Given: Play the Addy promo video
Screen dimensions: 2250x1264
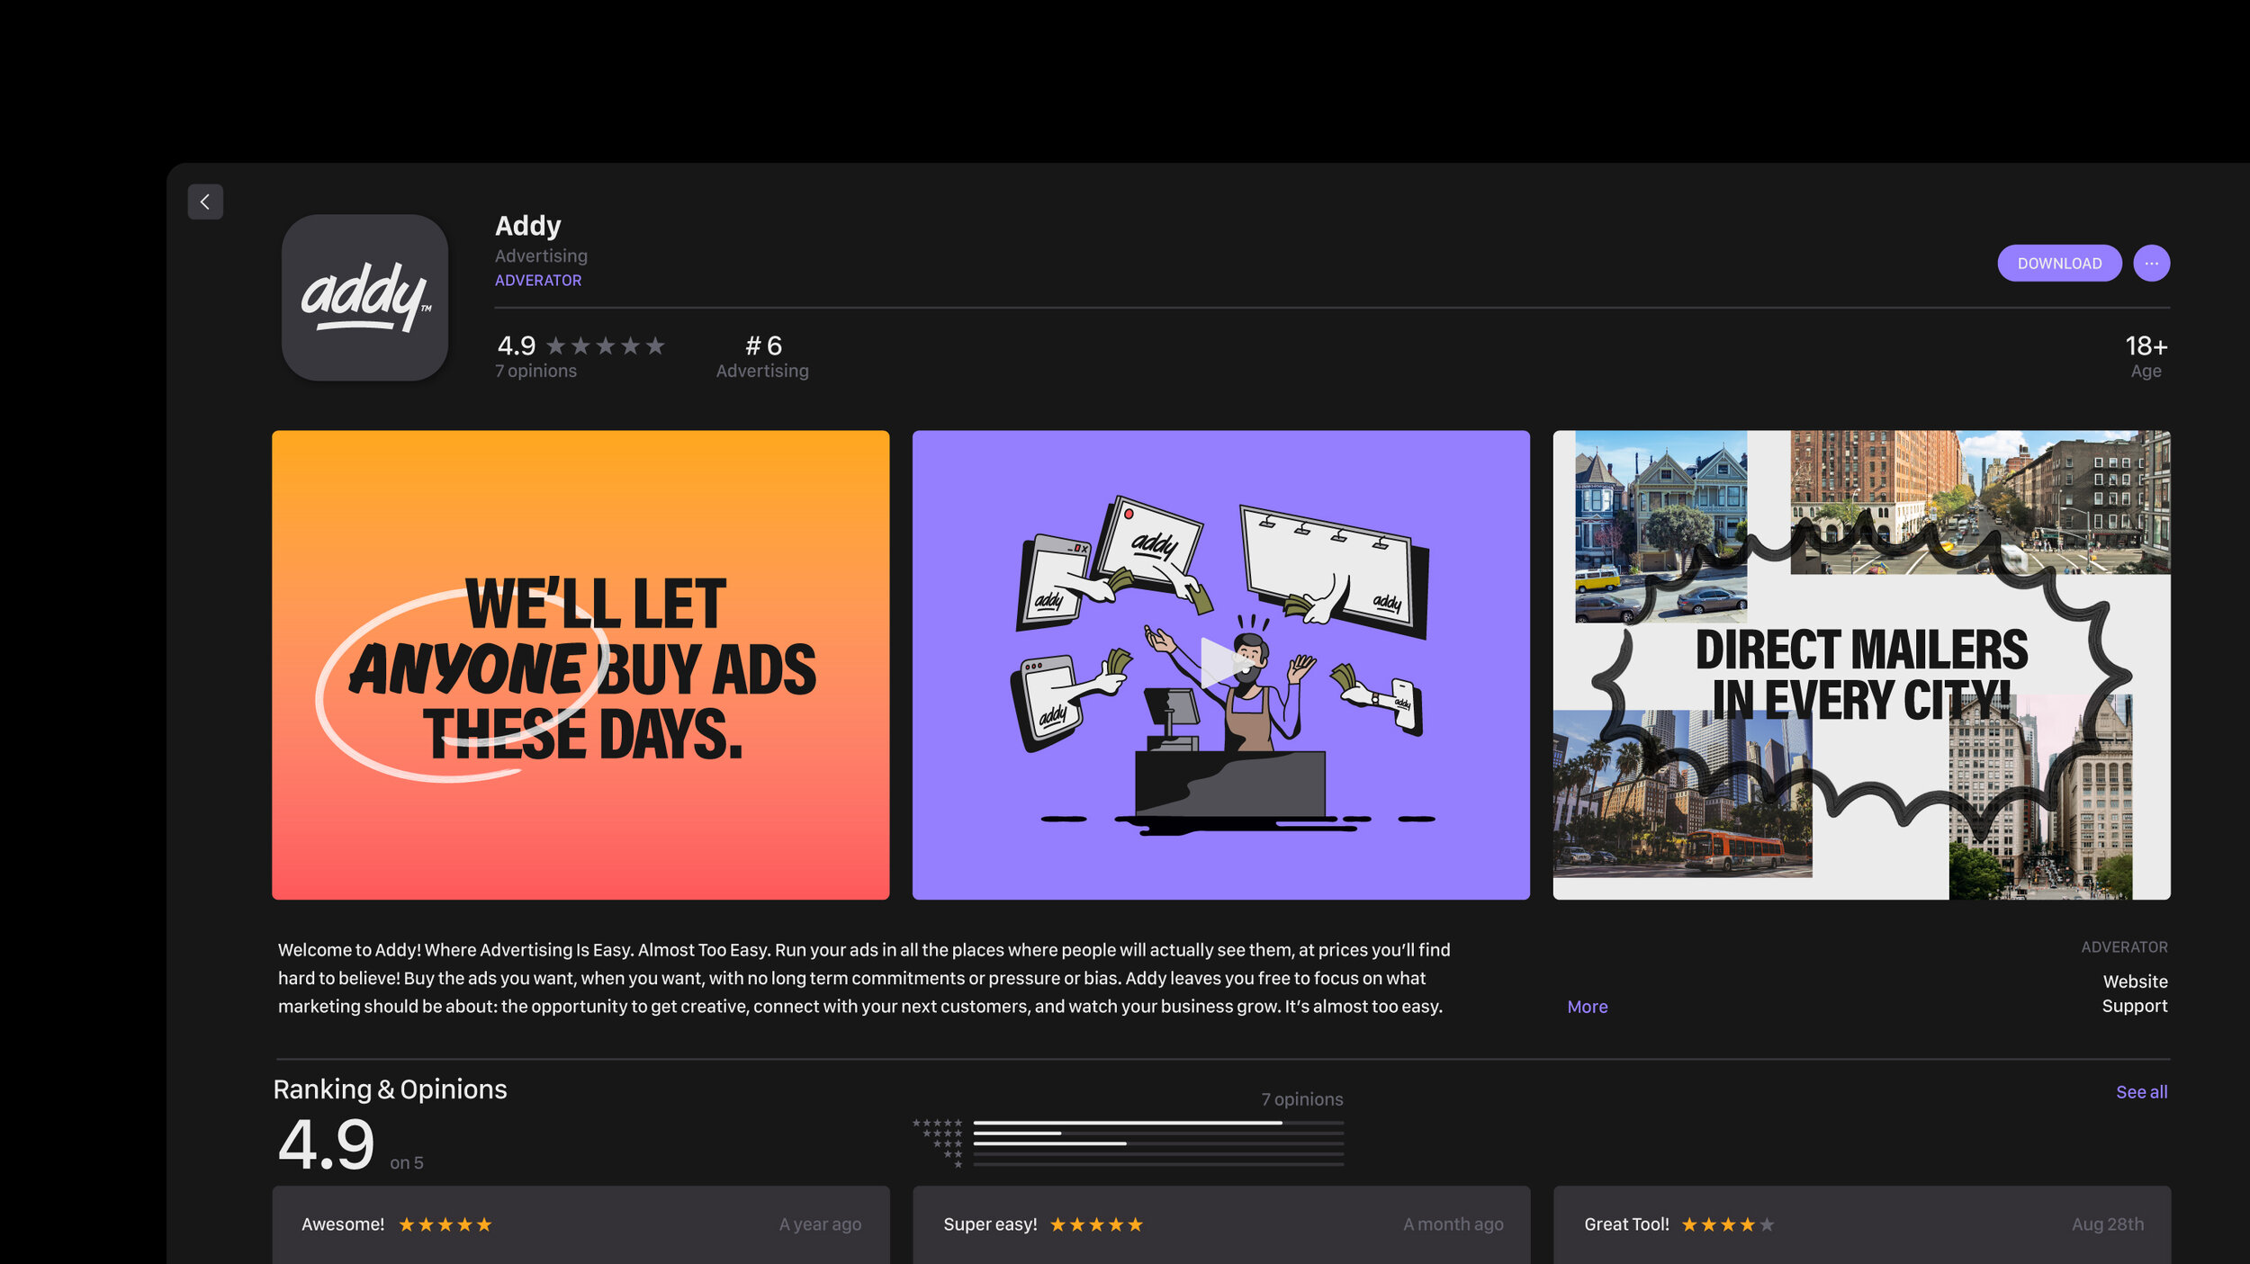Looking at the screenshot, I should point(1220,664).
